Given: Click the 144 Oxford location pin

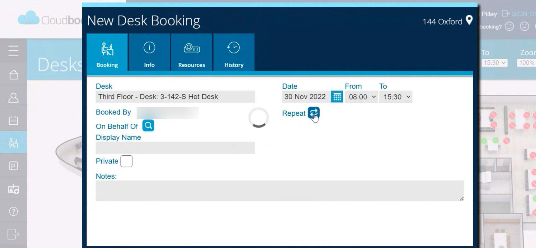Looking at the screenshot, I should tap(469, 20).
